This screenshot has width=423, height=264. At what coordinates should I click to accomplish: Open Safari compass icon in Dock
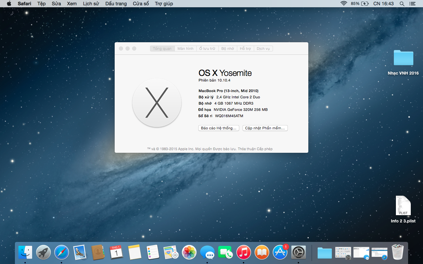(x=61, y=252)
